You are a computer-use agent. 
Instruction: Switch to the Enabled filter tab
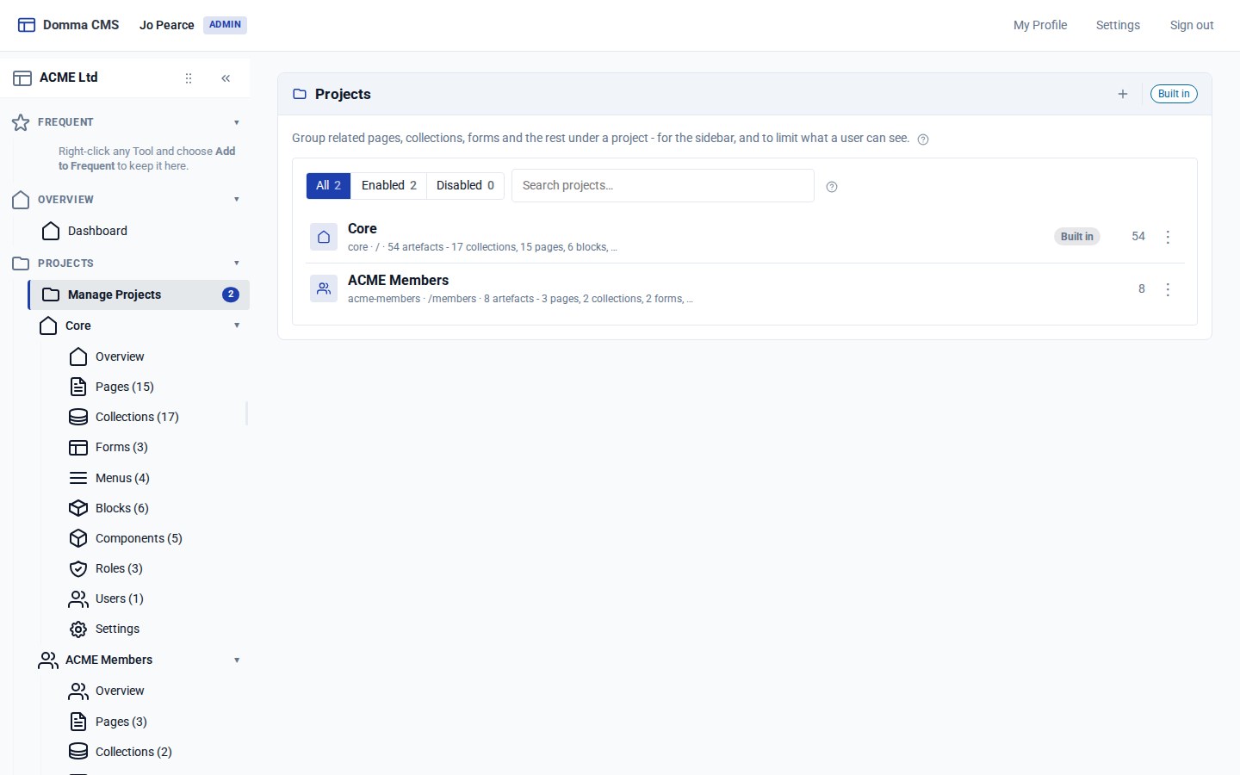tap(389, 185)
